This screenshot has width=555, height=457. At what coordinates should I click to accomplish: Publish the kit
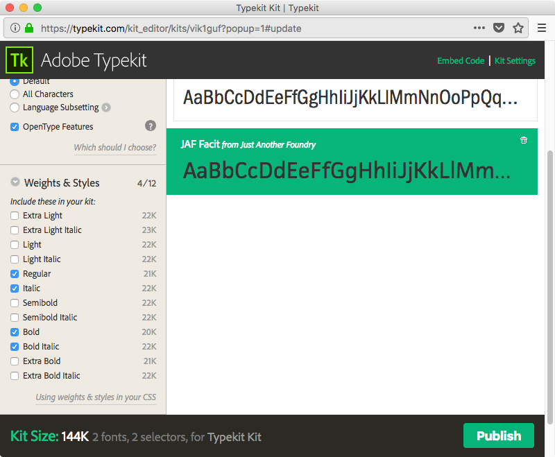point(498,436)
